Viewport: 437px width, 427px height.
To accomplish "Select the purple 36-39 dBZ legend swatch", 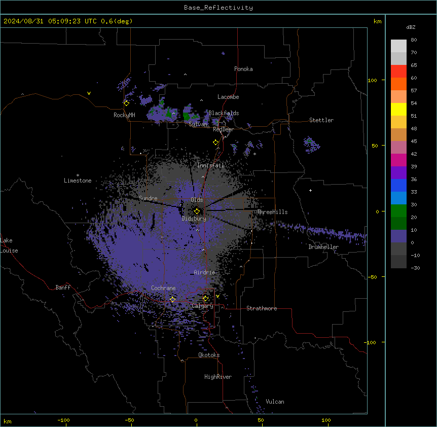I will 398,173.
